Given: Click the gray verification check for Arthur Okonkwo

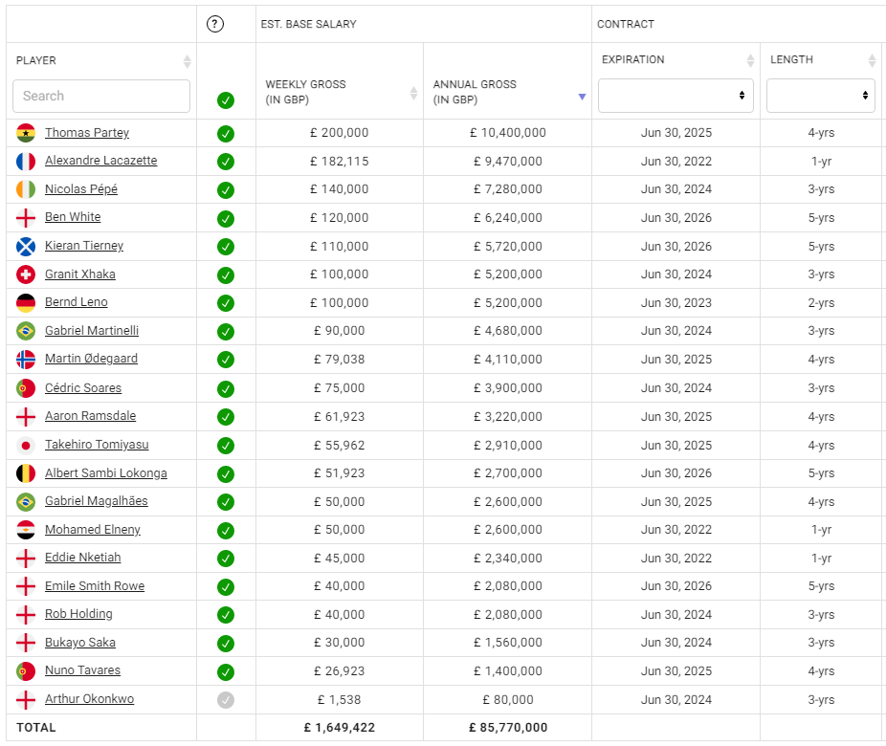Looking at the screenshot, I should click(226, 698).
